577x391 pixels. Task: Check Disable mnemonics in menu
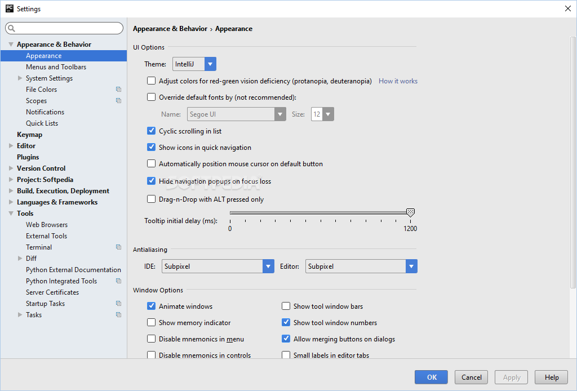pos(151,339)
